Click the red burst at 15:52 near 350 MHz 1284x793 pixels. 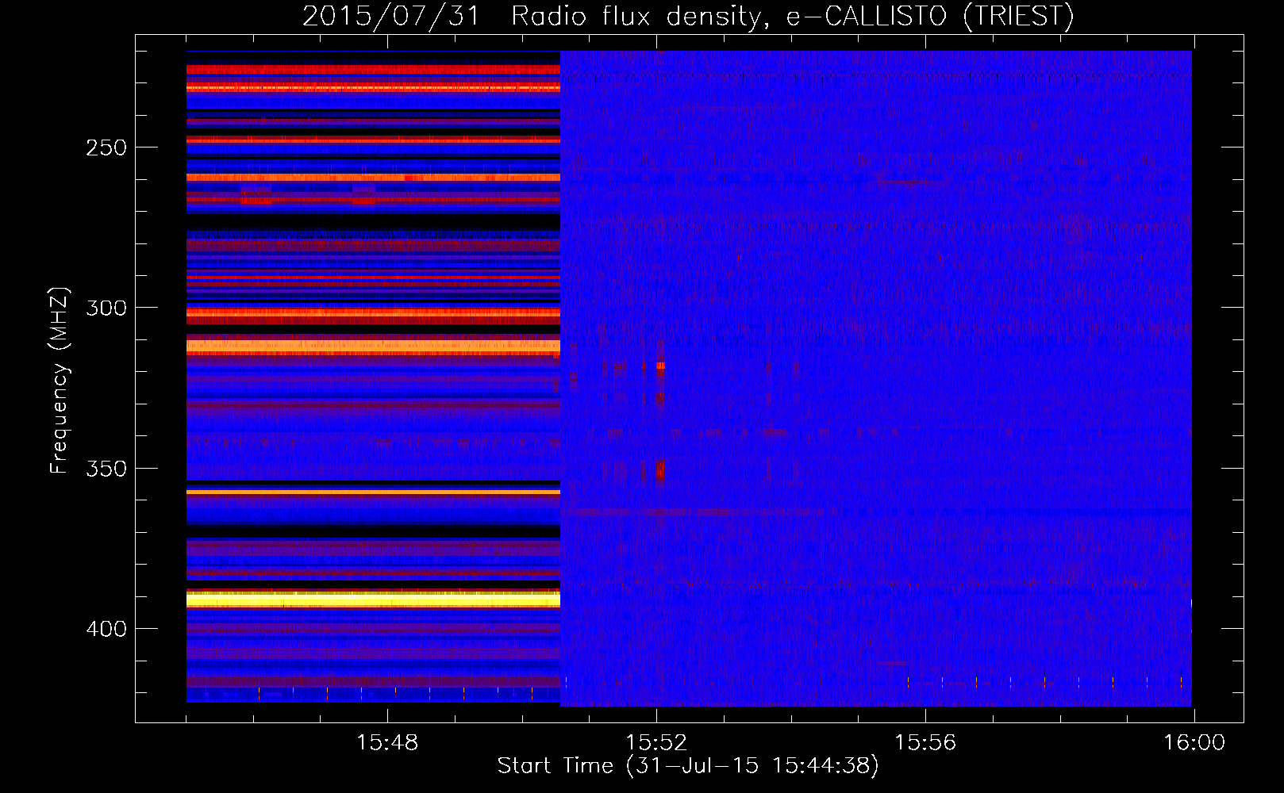click(660, 469)
